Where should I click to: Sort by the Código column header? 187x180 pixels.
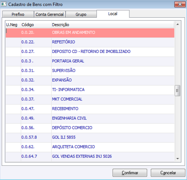[36, 25]
